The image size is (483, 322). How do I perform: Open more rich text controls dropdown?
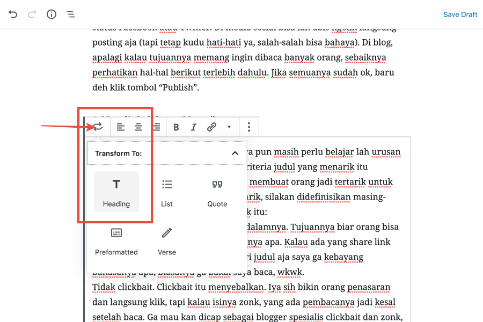[229, 127]
